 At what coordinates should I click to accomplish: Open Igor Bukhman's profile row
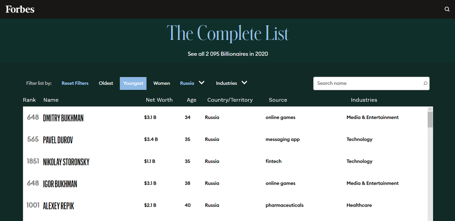coord(225,183)
